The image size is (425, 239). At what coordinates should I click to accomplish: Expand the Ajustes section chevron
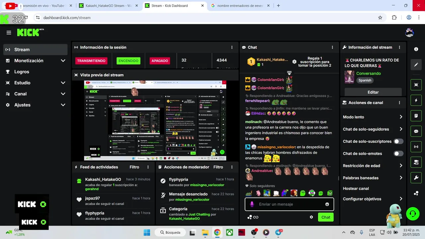point(63,105)
